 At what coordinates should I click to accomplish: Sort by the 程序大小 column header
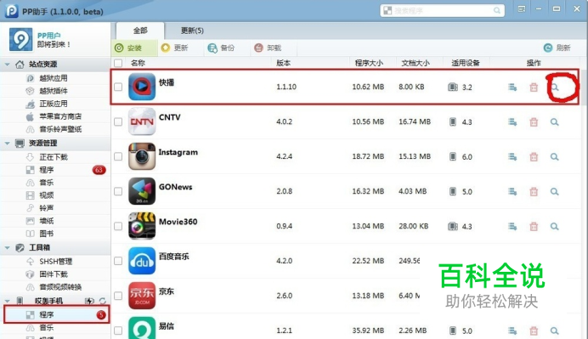pos(369,63)
